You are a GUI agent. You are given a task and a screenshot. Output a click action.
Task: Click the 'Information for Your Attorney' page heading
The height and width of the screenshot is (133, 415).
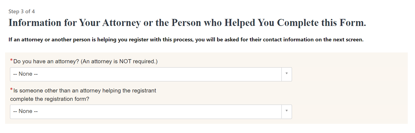coord(187,23)
